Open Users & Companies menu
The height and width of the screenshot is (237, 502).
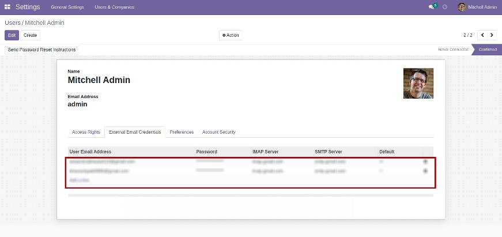pos(115,7)
